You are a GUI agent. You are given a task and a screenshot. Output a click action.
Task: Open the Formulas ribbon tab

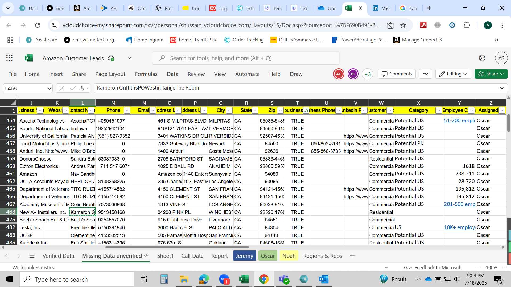(x=146, y=74)
